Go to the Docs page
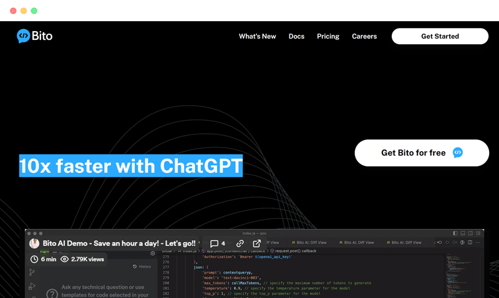Screen dimensions: 499x298 click(296, 36)
